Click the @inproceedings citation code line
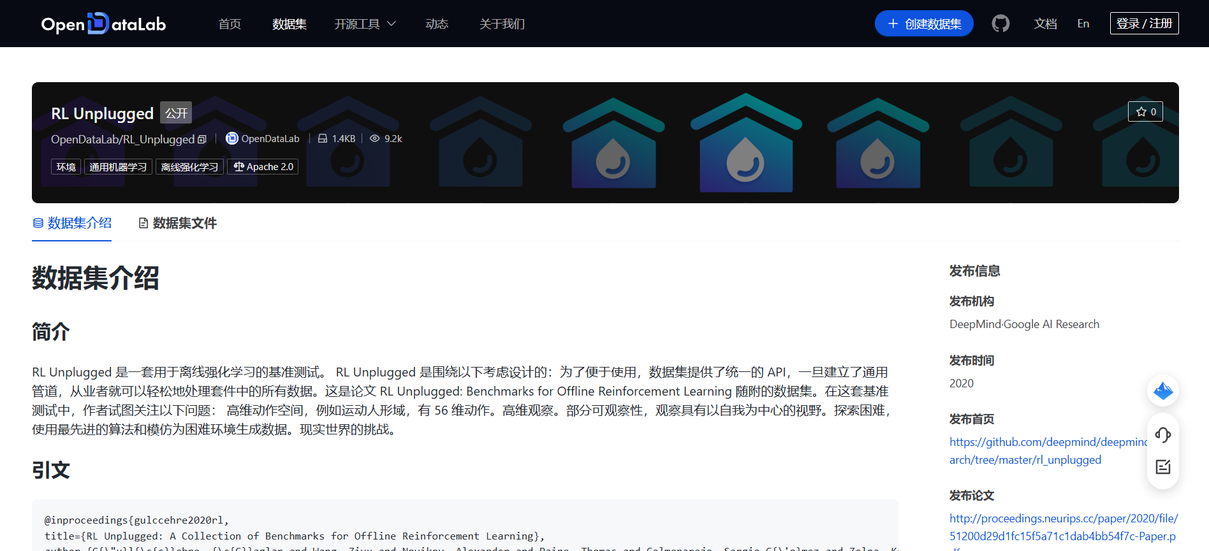This screenshot has width=1209, height=551. pyautogui.click(x=136, y=520)
